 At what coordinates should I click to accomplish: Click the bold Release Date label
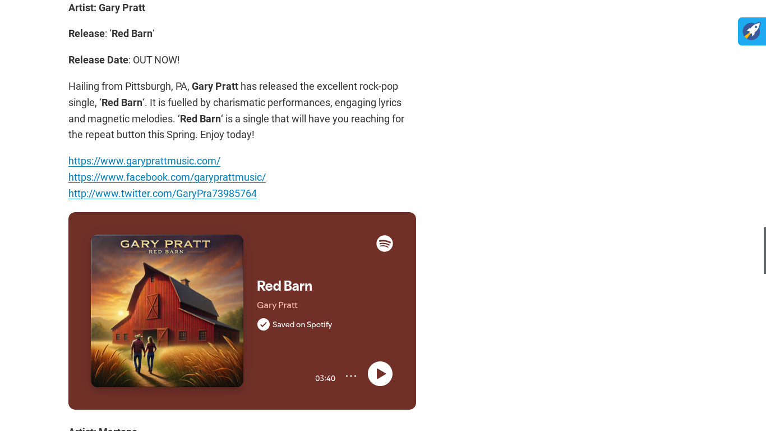click(98, 60)
